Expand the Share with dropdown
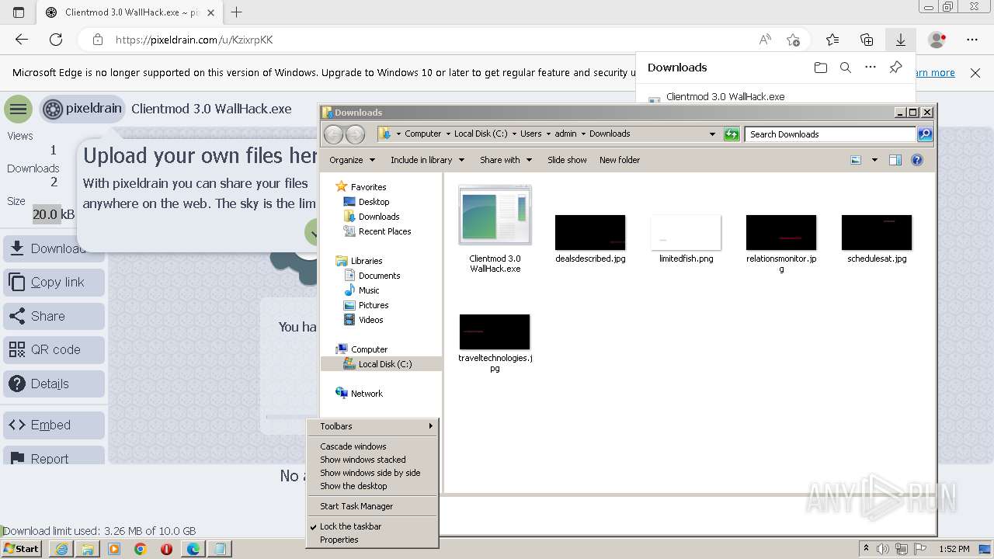This screenshot has height=559, width=994. coord(506,160)
